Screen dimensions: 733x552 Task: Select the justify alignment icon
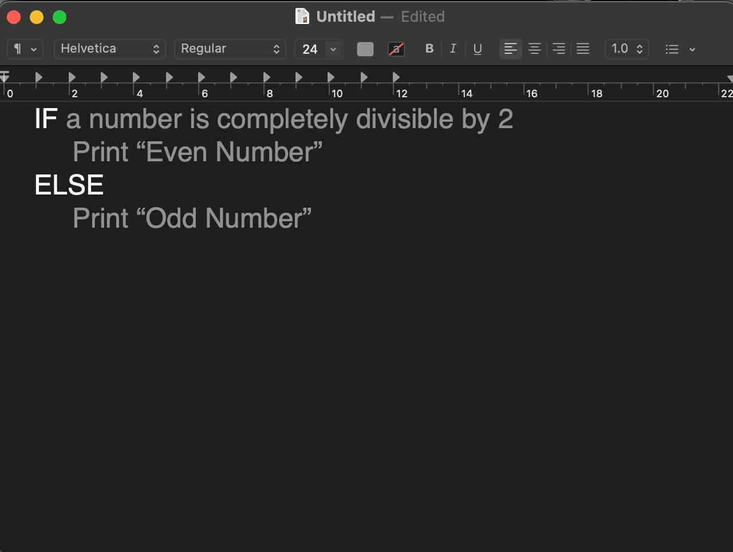[583, 49]
